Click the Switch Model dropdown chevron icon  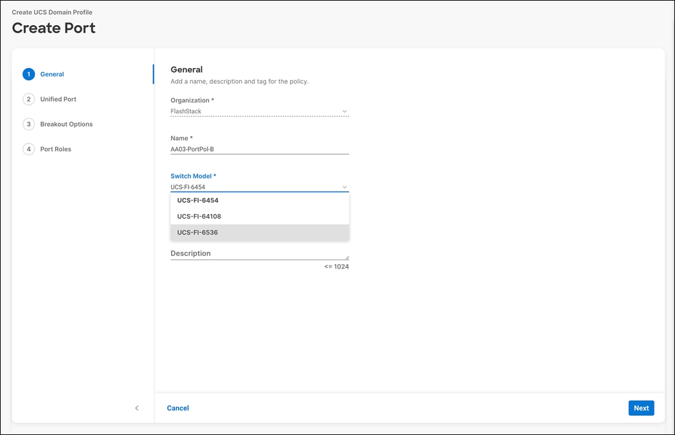tap(345, 186)
